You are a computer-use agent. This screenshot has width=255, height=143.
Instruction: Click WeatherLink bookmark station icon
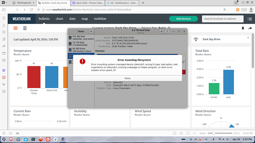(x=243, y=28)
